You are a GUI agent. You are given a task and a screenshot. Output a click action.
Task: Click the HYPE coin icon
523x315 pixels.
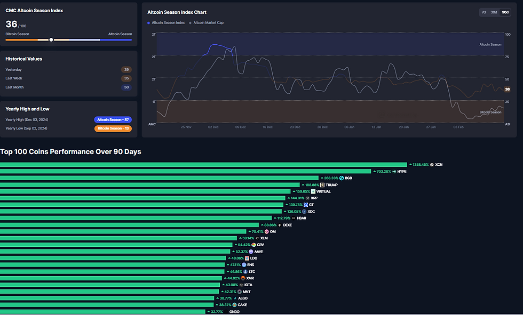click(x=394, y=172)
